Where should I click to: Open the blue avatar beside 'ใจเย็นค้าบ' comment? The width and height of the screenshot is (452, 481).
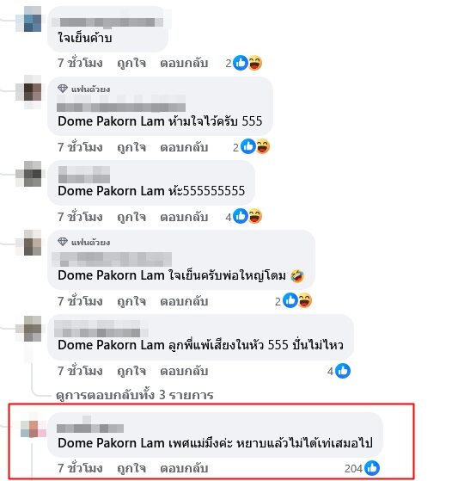[x=28, y=19]
